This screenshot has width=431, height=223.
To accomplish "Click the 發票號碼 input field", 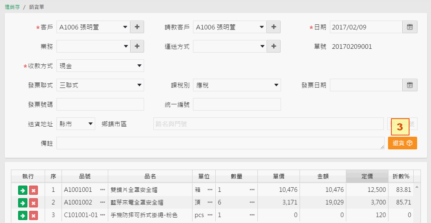I will 100,104.
